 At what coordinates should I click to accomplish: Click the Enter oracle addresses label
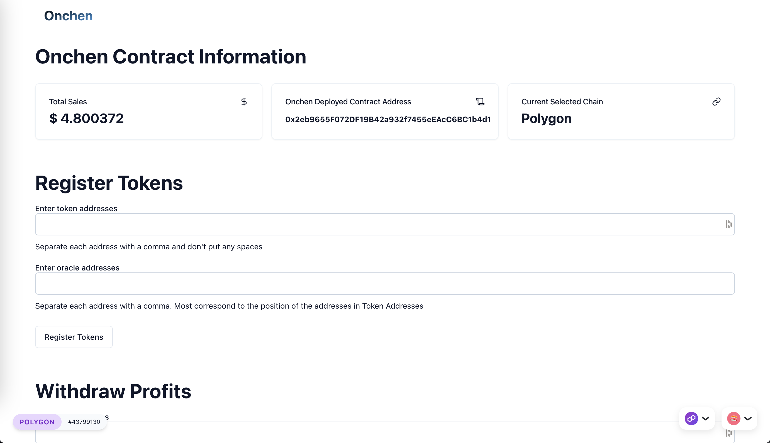tap(77, 268)
